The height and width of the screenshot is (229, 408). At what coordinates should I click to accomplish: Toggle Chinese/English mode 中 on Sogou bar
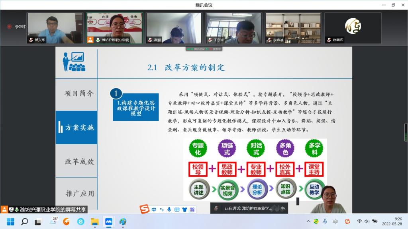[154, 210]
